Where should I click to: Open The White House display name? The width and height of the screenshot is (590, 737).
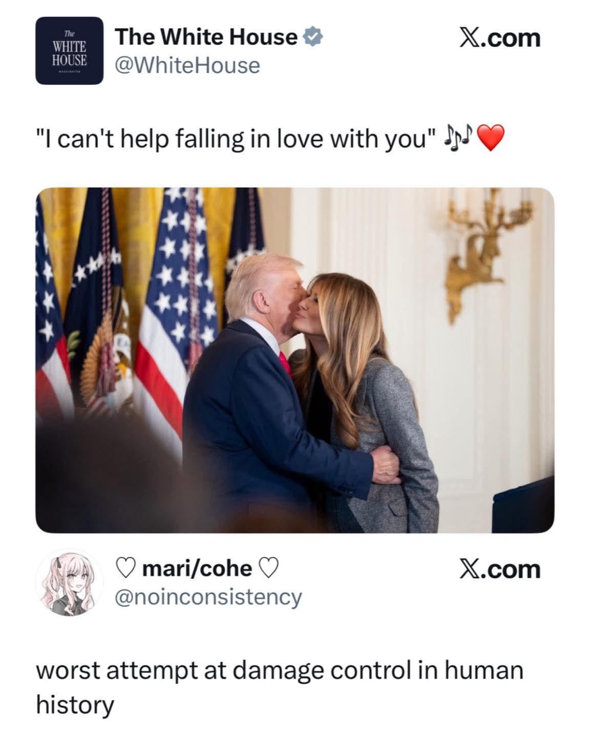[206, 37]
